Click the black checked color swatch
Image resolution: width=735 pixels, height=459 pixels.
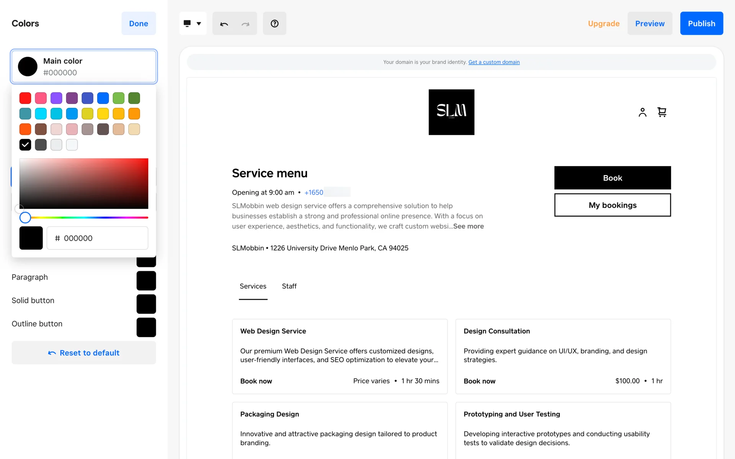coord(25,145)
